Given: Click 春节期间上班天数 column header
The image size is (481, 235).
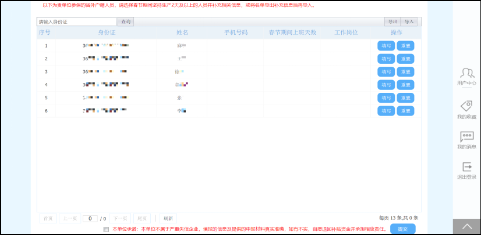Looking at the screenshot, I should (x=292, y=32).
